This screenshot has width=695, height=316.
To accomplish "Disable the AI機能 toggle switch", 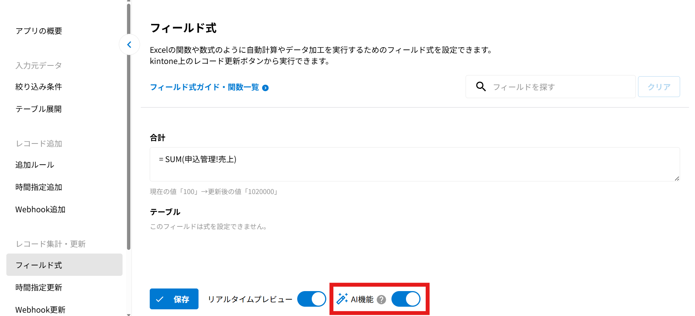I will [x=406, y=299].
